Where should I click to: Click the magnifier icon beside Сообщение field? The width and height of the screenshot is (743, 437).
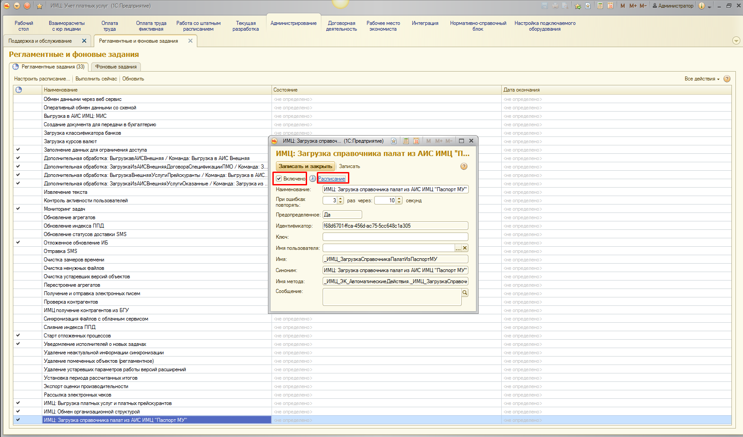[x=465, y=293]
